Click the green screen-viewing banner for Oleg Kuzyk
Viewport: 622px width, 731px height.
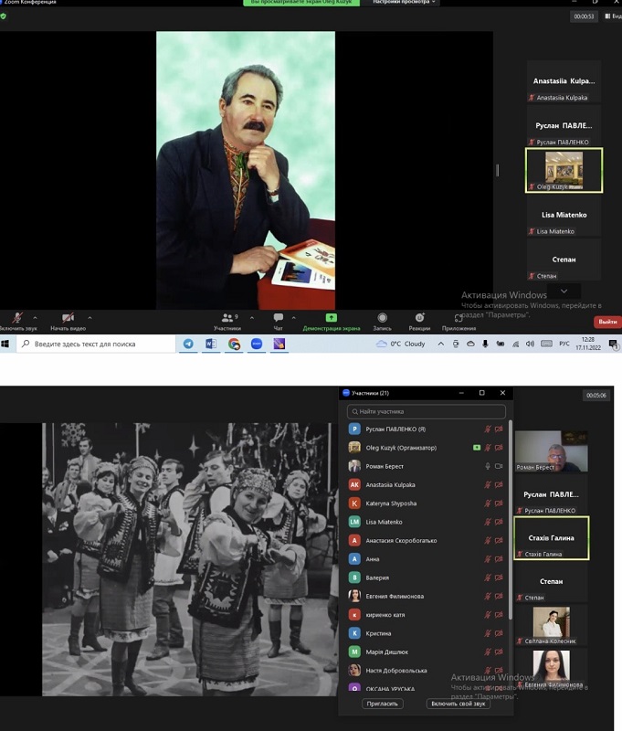pos(301,3)
